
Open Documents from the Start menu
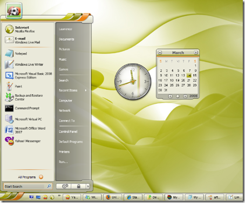click(x=66, y=39)
